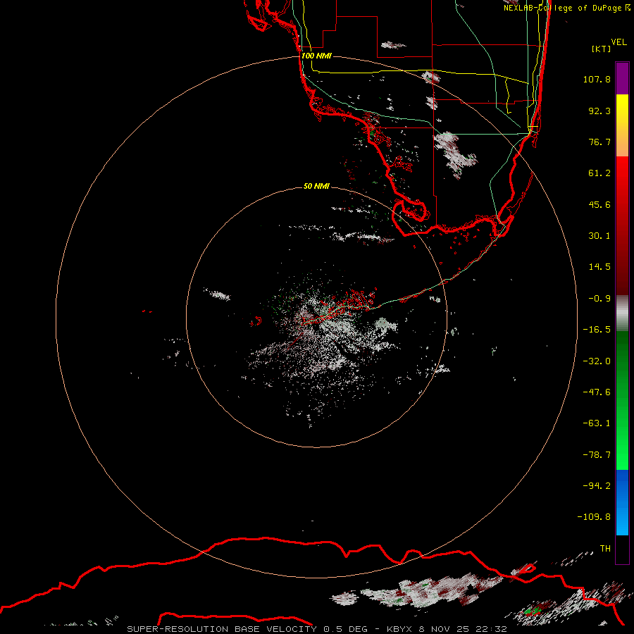Click the 30.1 velocity scale value
Screen dimensions: 634x634
(599, 236)
